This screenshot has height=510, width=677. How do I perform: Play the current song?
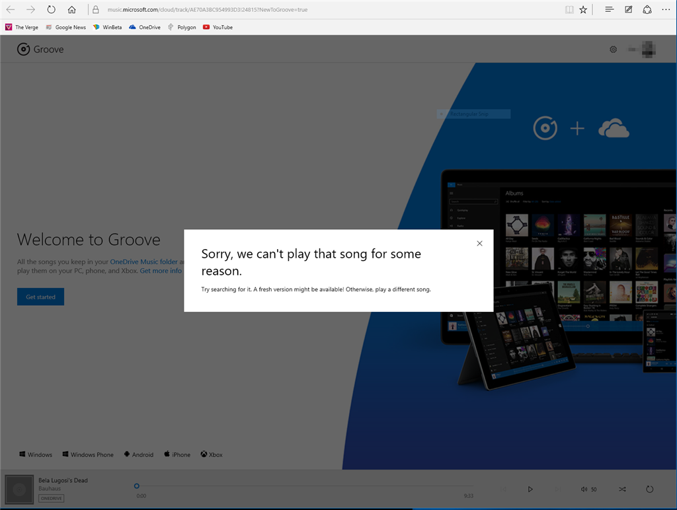[530, 490]
